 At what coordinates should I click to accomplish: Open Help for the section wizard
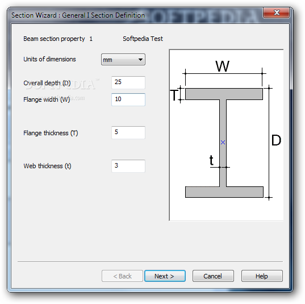pos(262,276)
